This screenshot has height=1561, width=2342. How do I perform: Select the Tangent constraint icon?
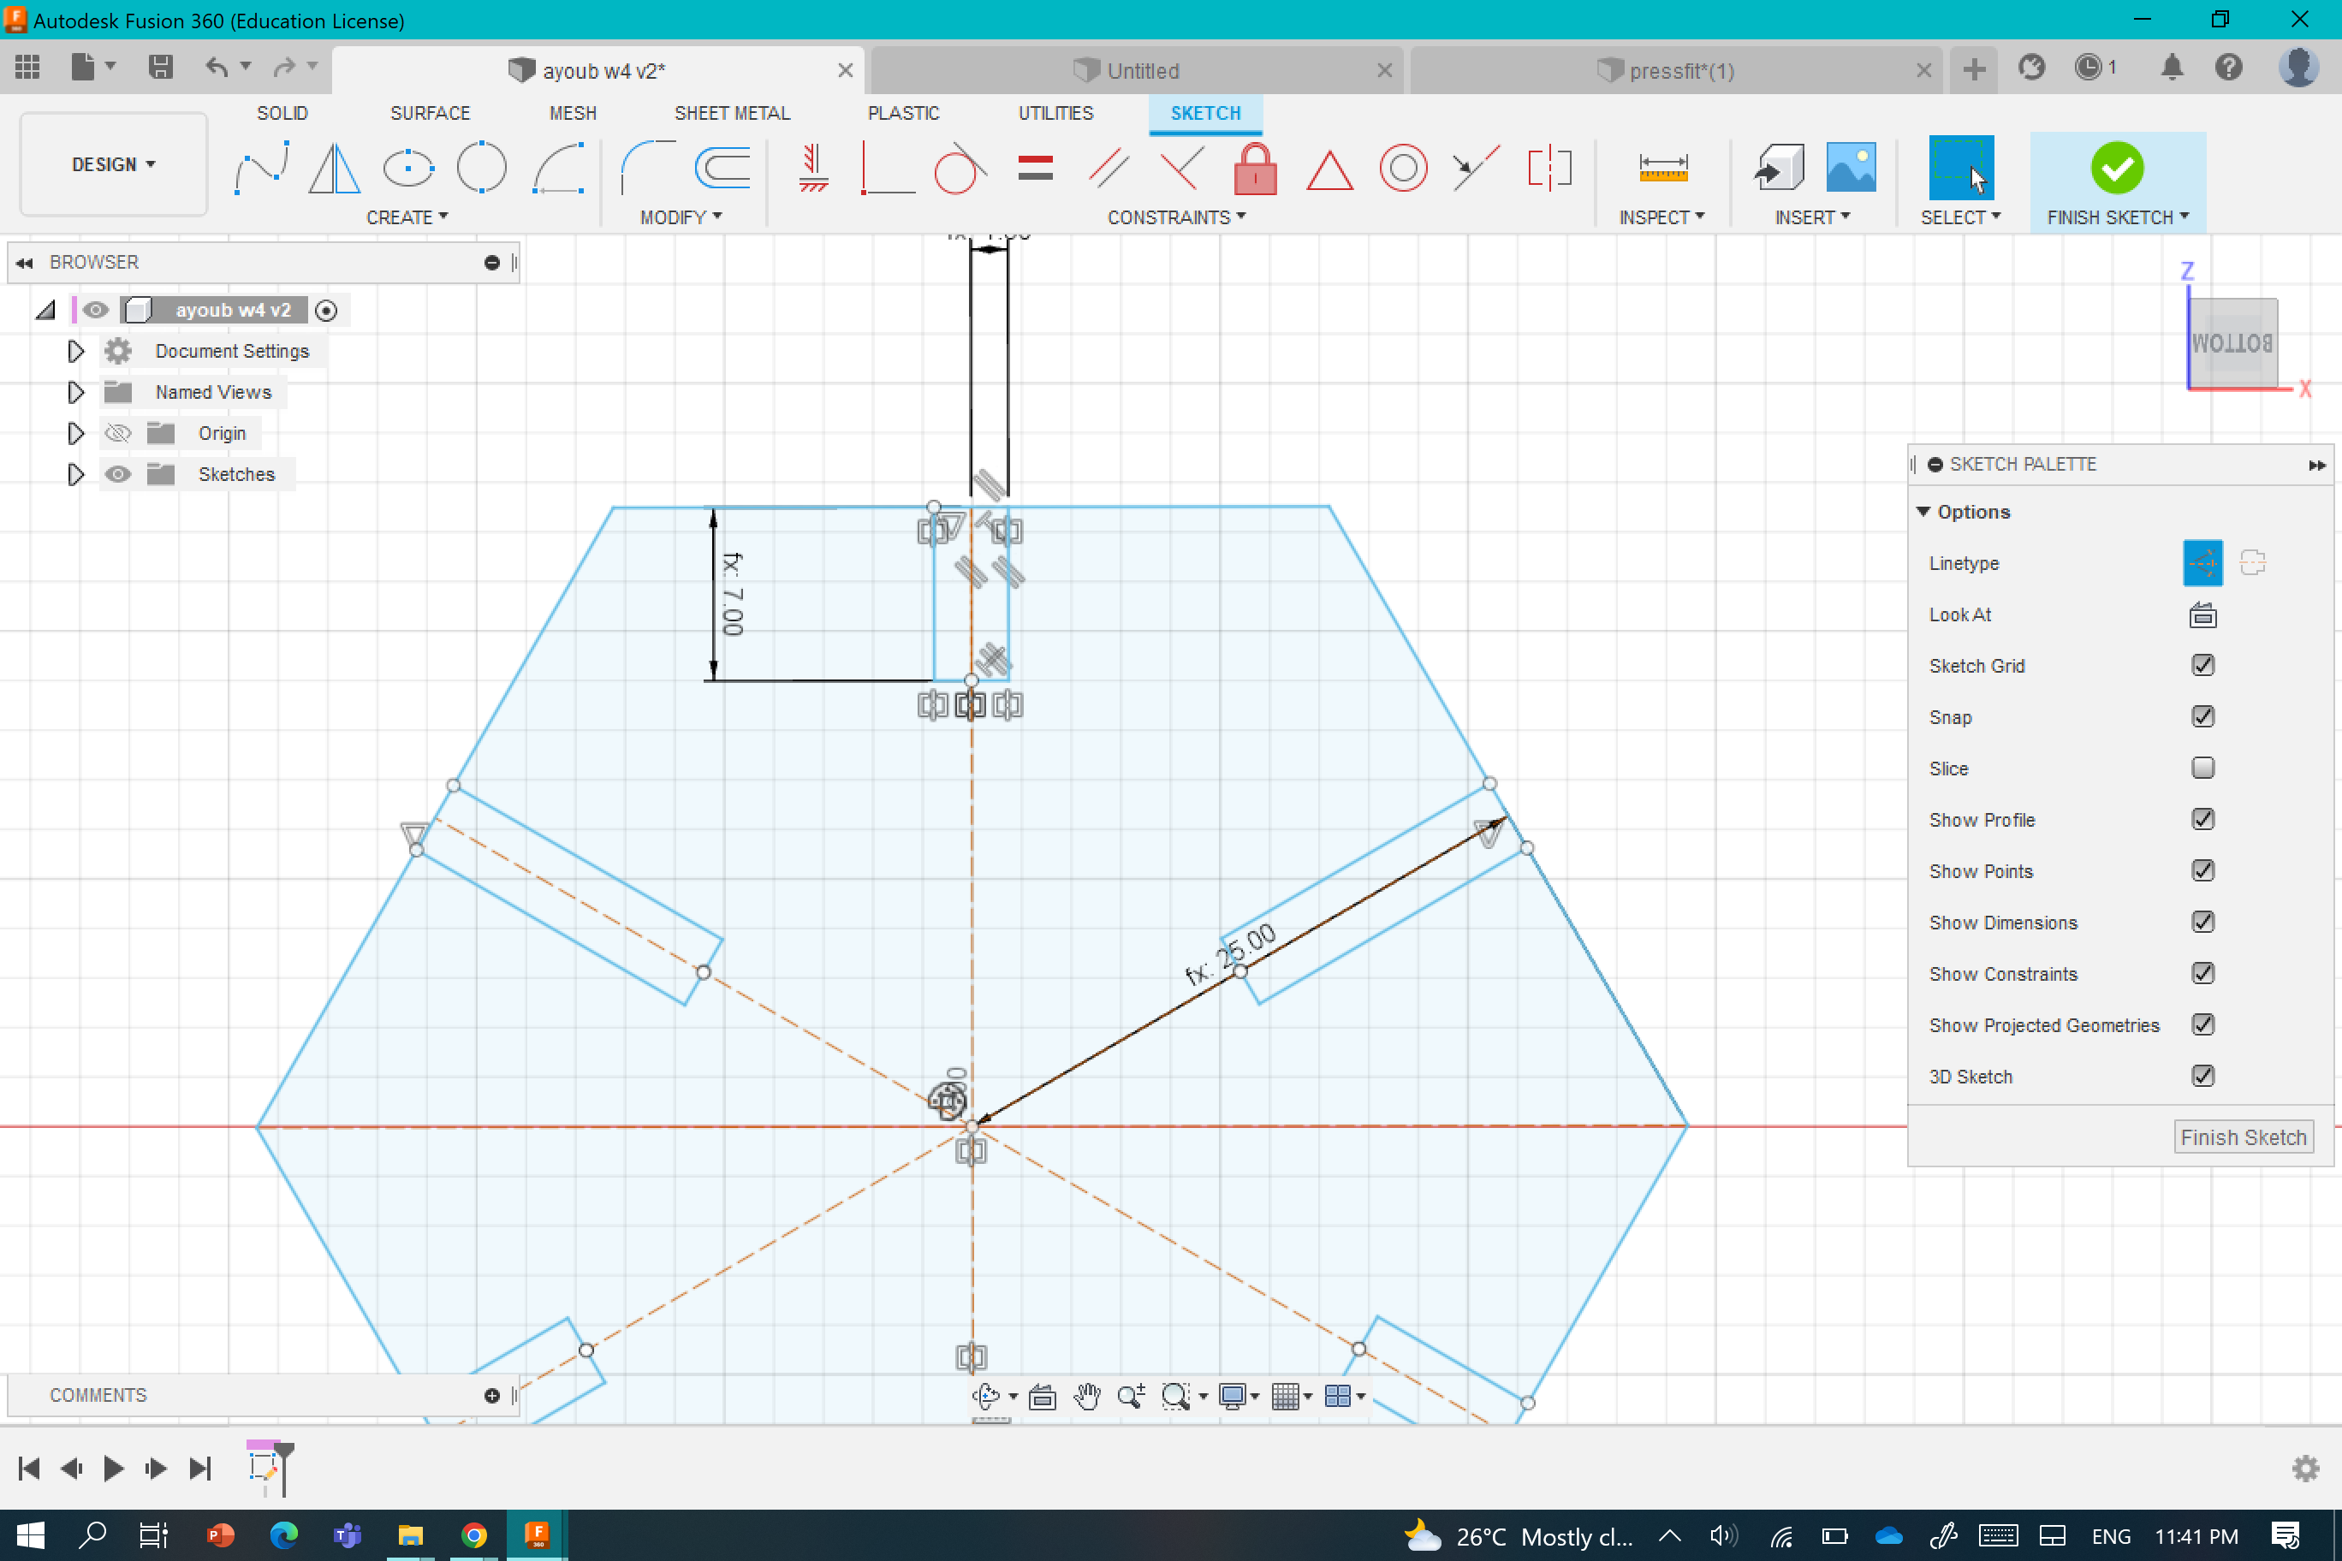pyautogui.click(x=958, y=169)
